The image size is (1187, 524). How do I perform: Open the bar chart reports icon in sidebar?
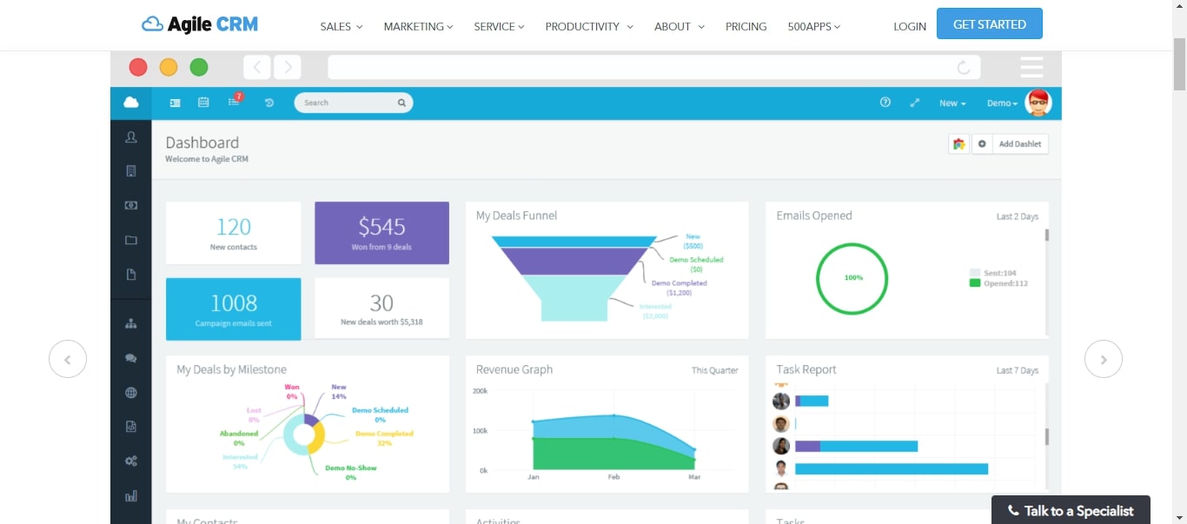[x=131, y=496]
